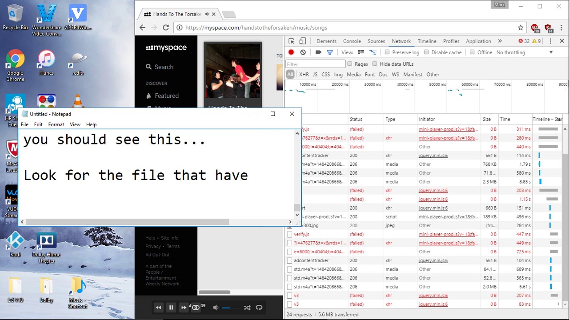Enable the Disable cache checkbox
The image size is (569, 320).
(426, 52)
